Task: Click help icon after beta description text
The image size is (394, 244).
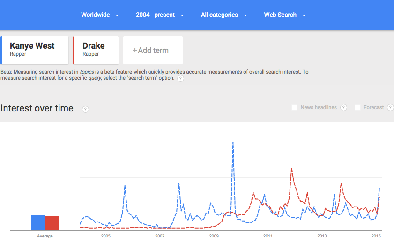Action: 180,78
